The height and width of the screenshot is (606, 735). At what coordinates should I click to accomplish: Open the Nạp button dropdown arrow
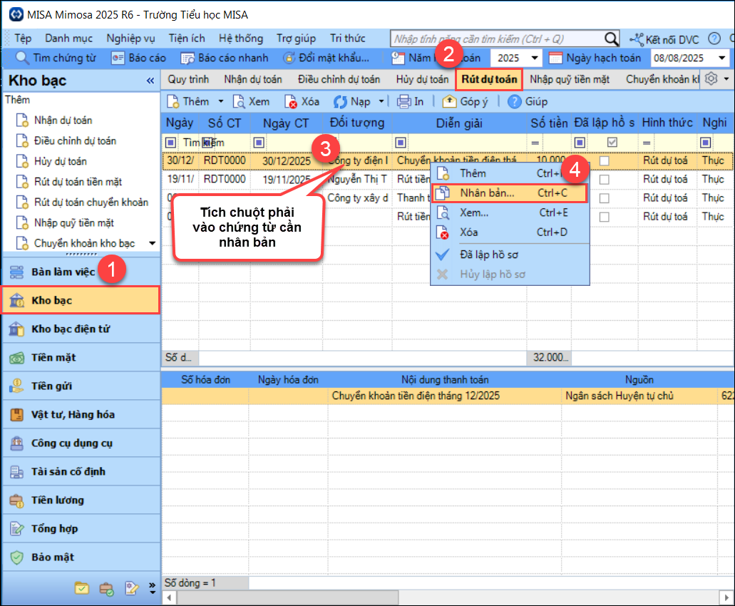tap(381, 101)
